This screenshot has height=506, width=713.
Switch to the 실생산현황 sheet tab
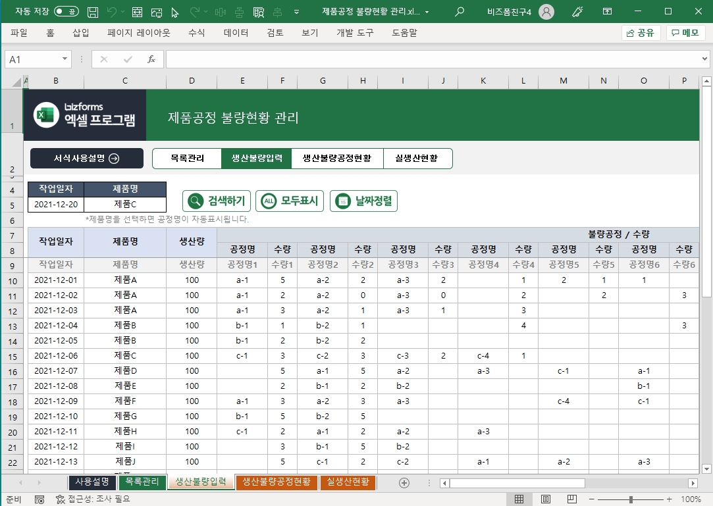tap(348, 482)
